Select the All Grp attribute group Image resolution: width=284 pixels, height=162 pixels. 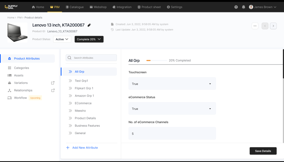click(89, 72)
